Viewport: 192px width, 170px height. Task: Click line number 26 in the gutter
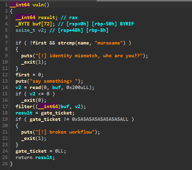click(5, 164)
